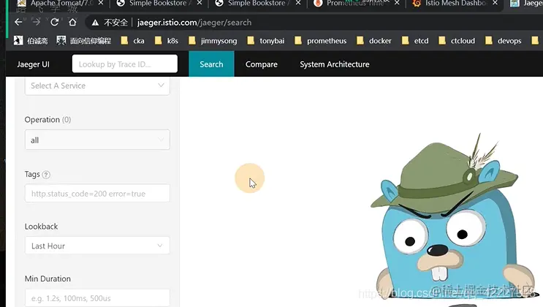Screen dimensions: 543x307
Task: Open the 伯诚斋 bookmark
Action: click(31, 41)
